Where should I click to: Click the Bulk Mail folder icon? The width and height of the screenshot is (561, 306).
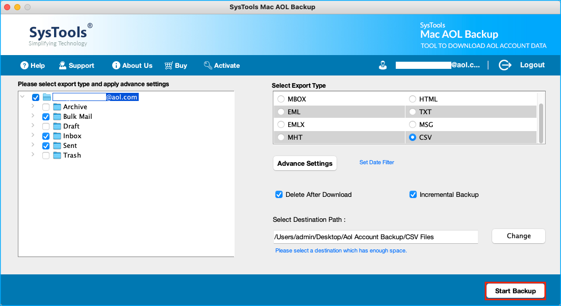pos(57,116)
